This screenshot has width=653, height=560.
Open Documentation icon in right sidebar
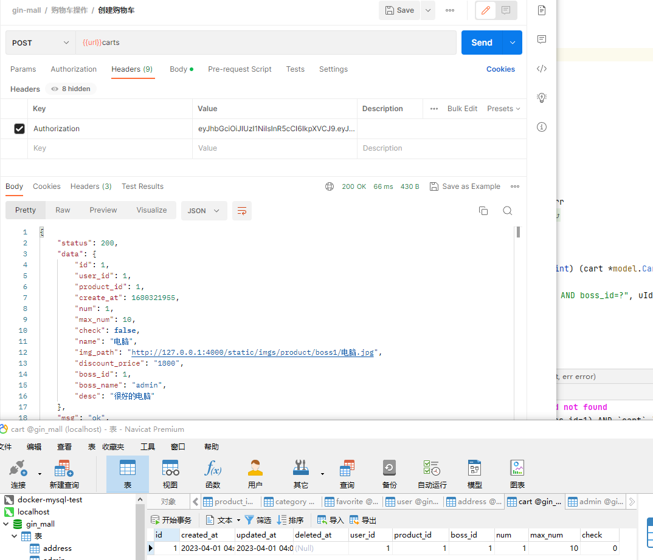coord(541,10)
